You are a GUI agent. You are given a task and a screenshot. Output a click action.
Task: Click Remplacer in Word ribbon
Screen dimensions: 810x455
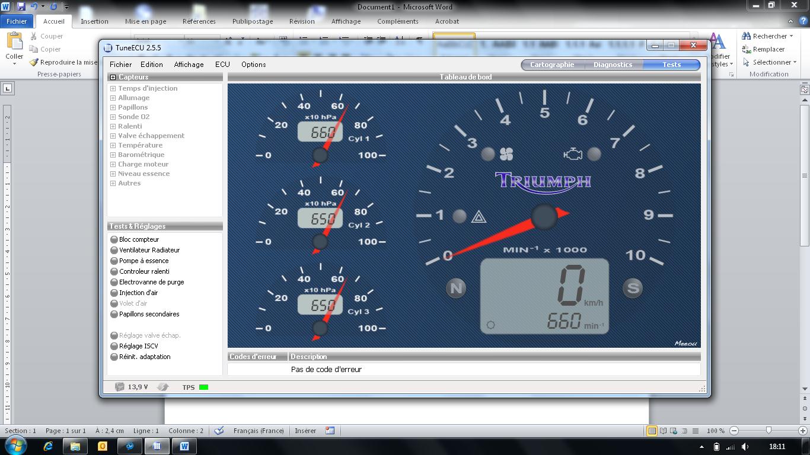click(764, 49)
